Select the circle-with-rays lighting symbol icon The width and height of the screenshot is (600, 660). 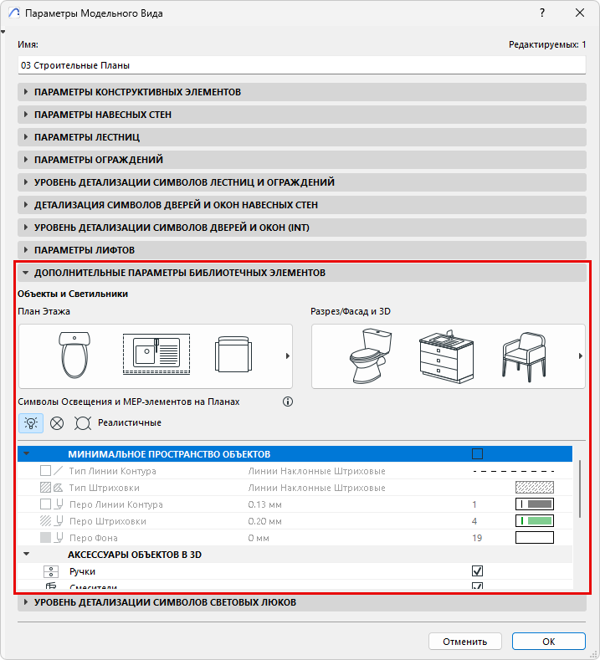tap(83, 422)
